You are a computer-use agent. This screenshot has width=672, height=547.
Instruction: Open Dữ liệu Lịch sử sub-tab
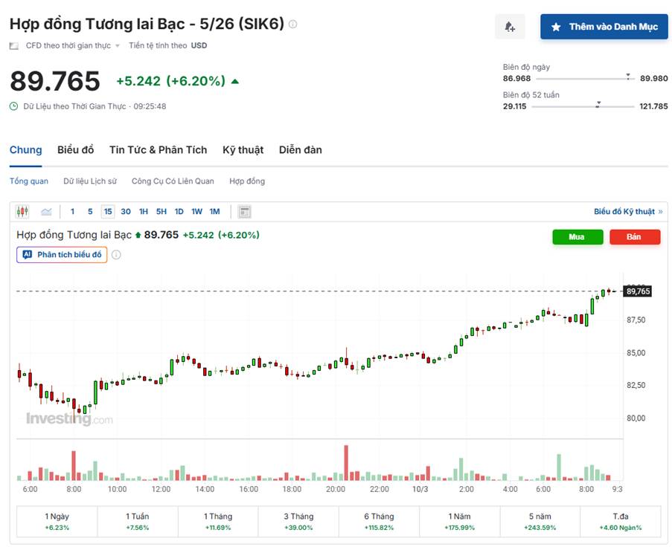coord(90,181)
